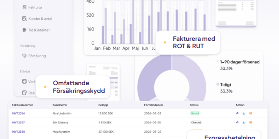
Task: Click the download icon for INV 12356
Action: (244, 113)
